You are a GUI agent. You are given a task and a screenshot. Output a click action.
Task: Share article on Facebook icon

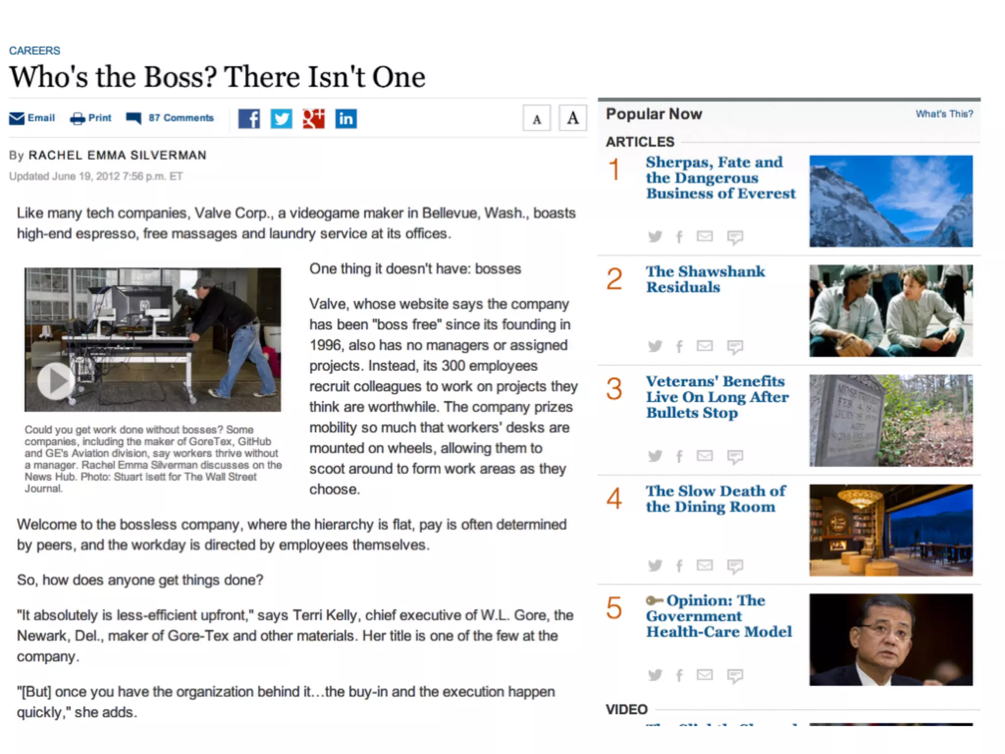[249, 119]
